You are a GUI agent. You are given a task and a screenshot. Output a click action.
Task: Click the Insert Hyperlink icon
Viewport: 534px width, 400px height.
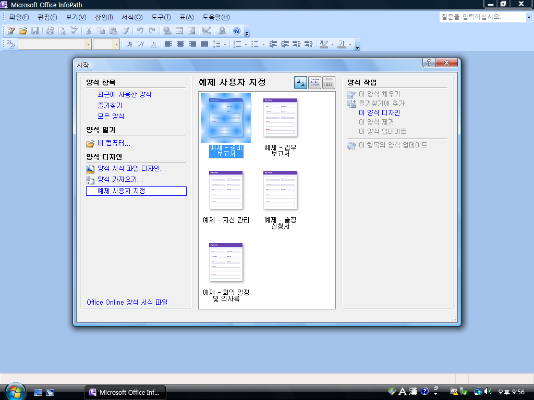(167, 31)
